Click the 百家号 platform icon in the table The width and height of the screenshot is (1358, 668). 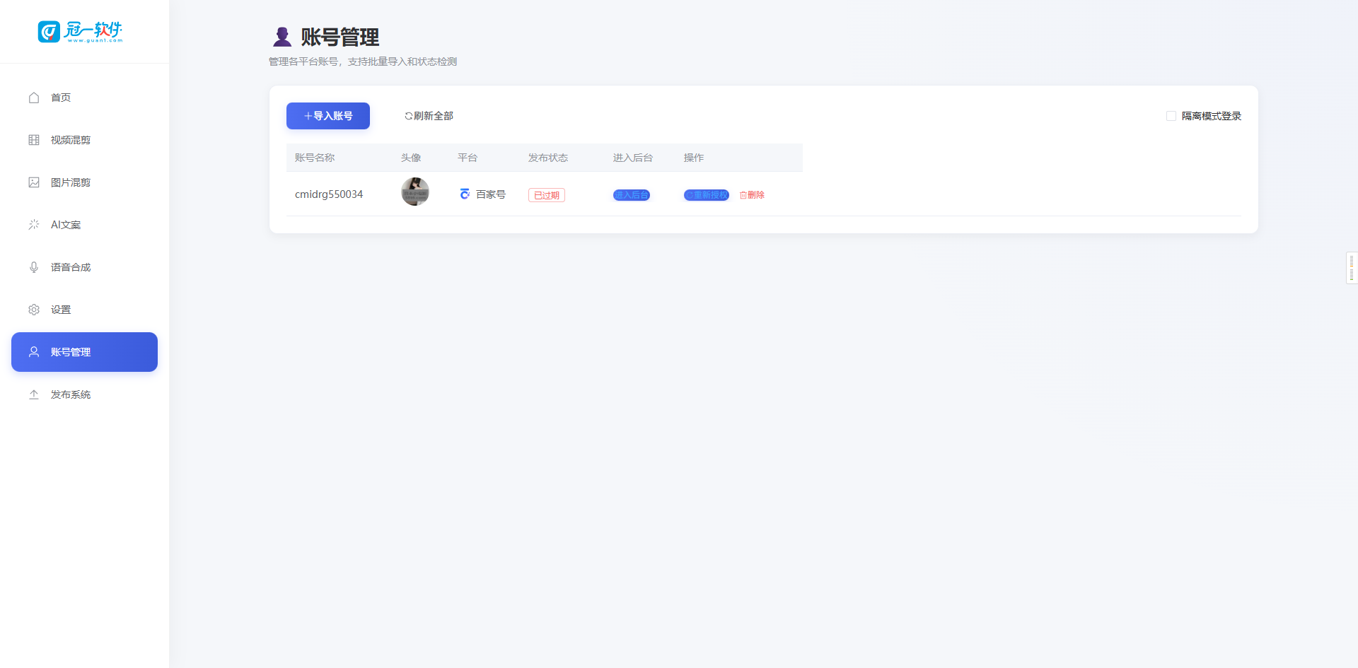point(464,194)
